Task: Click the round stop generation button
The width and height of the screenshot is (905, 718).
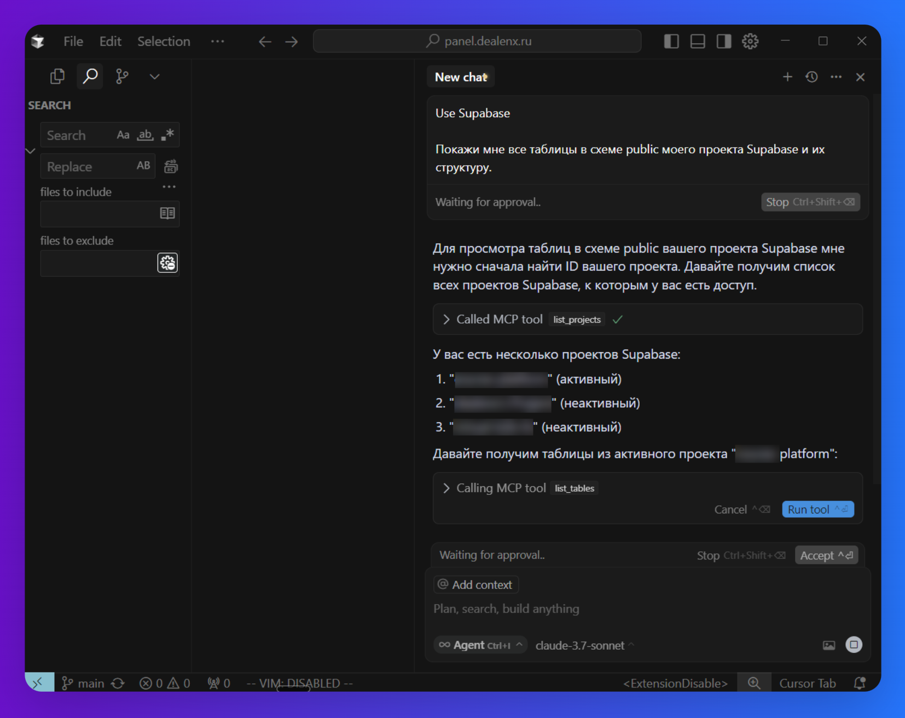Action: 854,645
